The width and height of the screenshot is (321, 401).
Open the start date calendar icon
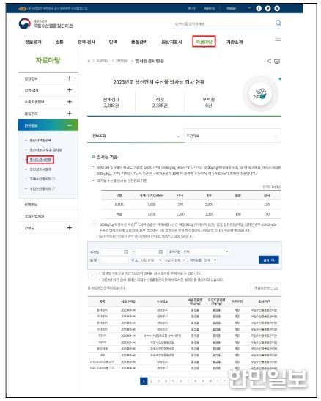(x=126, y=252)
